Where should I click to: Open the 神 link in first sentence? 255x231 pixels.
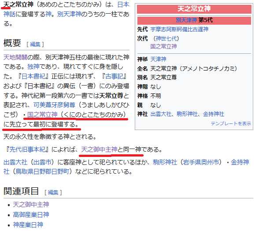(x=48, y=14)
